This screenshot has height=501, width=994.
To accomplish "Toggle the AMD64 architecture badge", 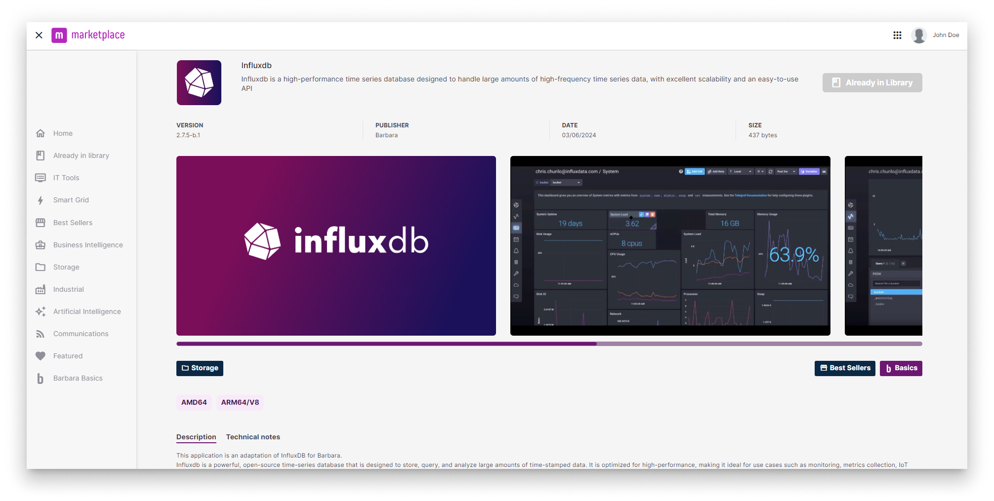I will [194, 402].
